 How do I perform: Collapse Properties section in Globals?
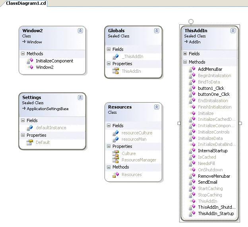pos(108,64)
